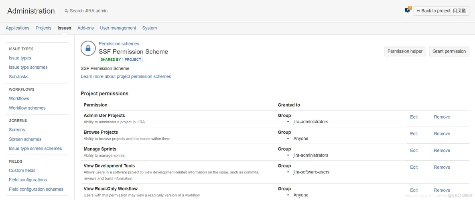Click the View Development Tools permission name
Image resolution: width=475 pixels, height=200 pixels.
coord(110,166)
